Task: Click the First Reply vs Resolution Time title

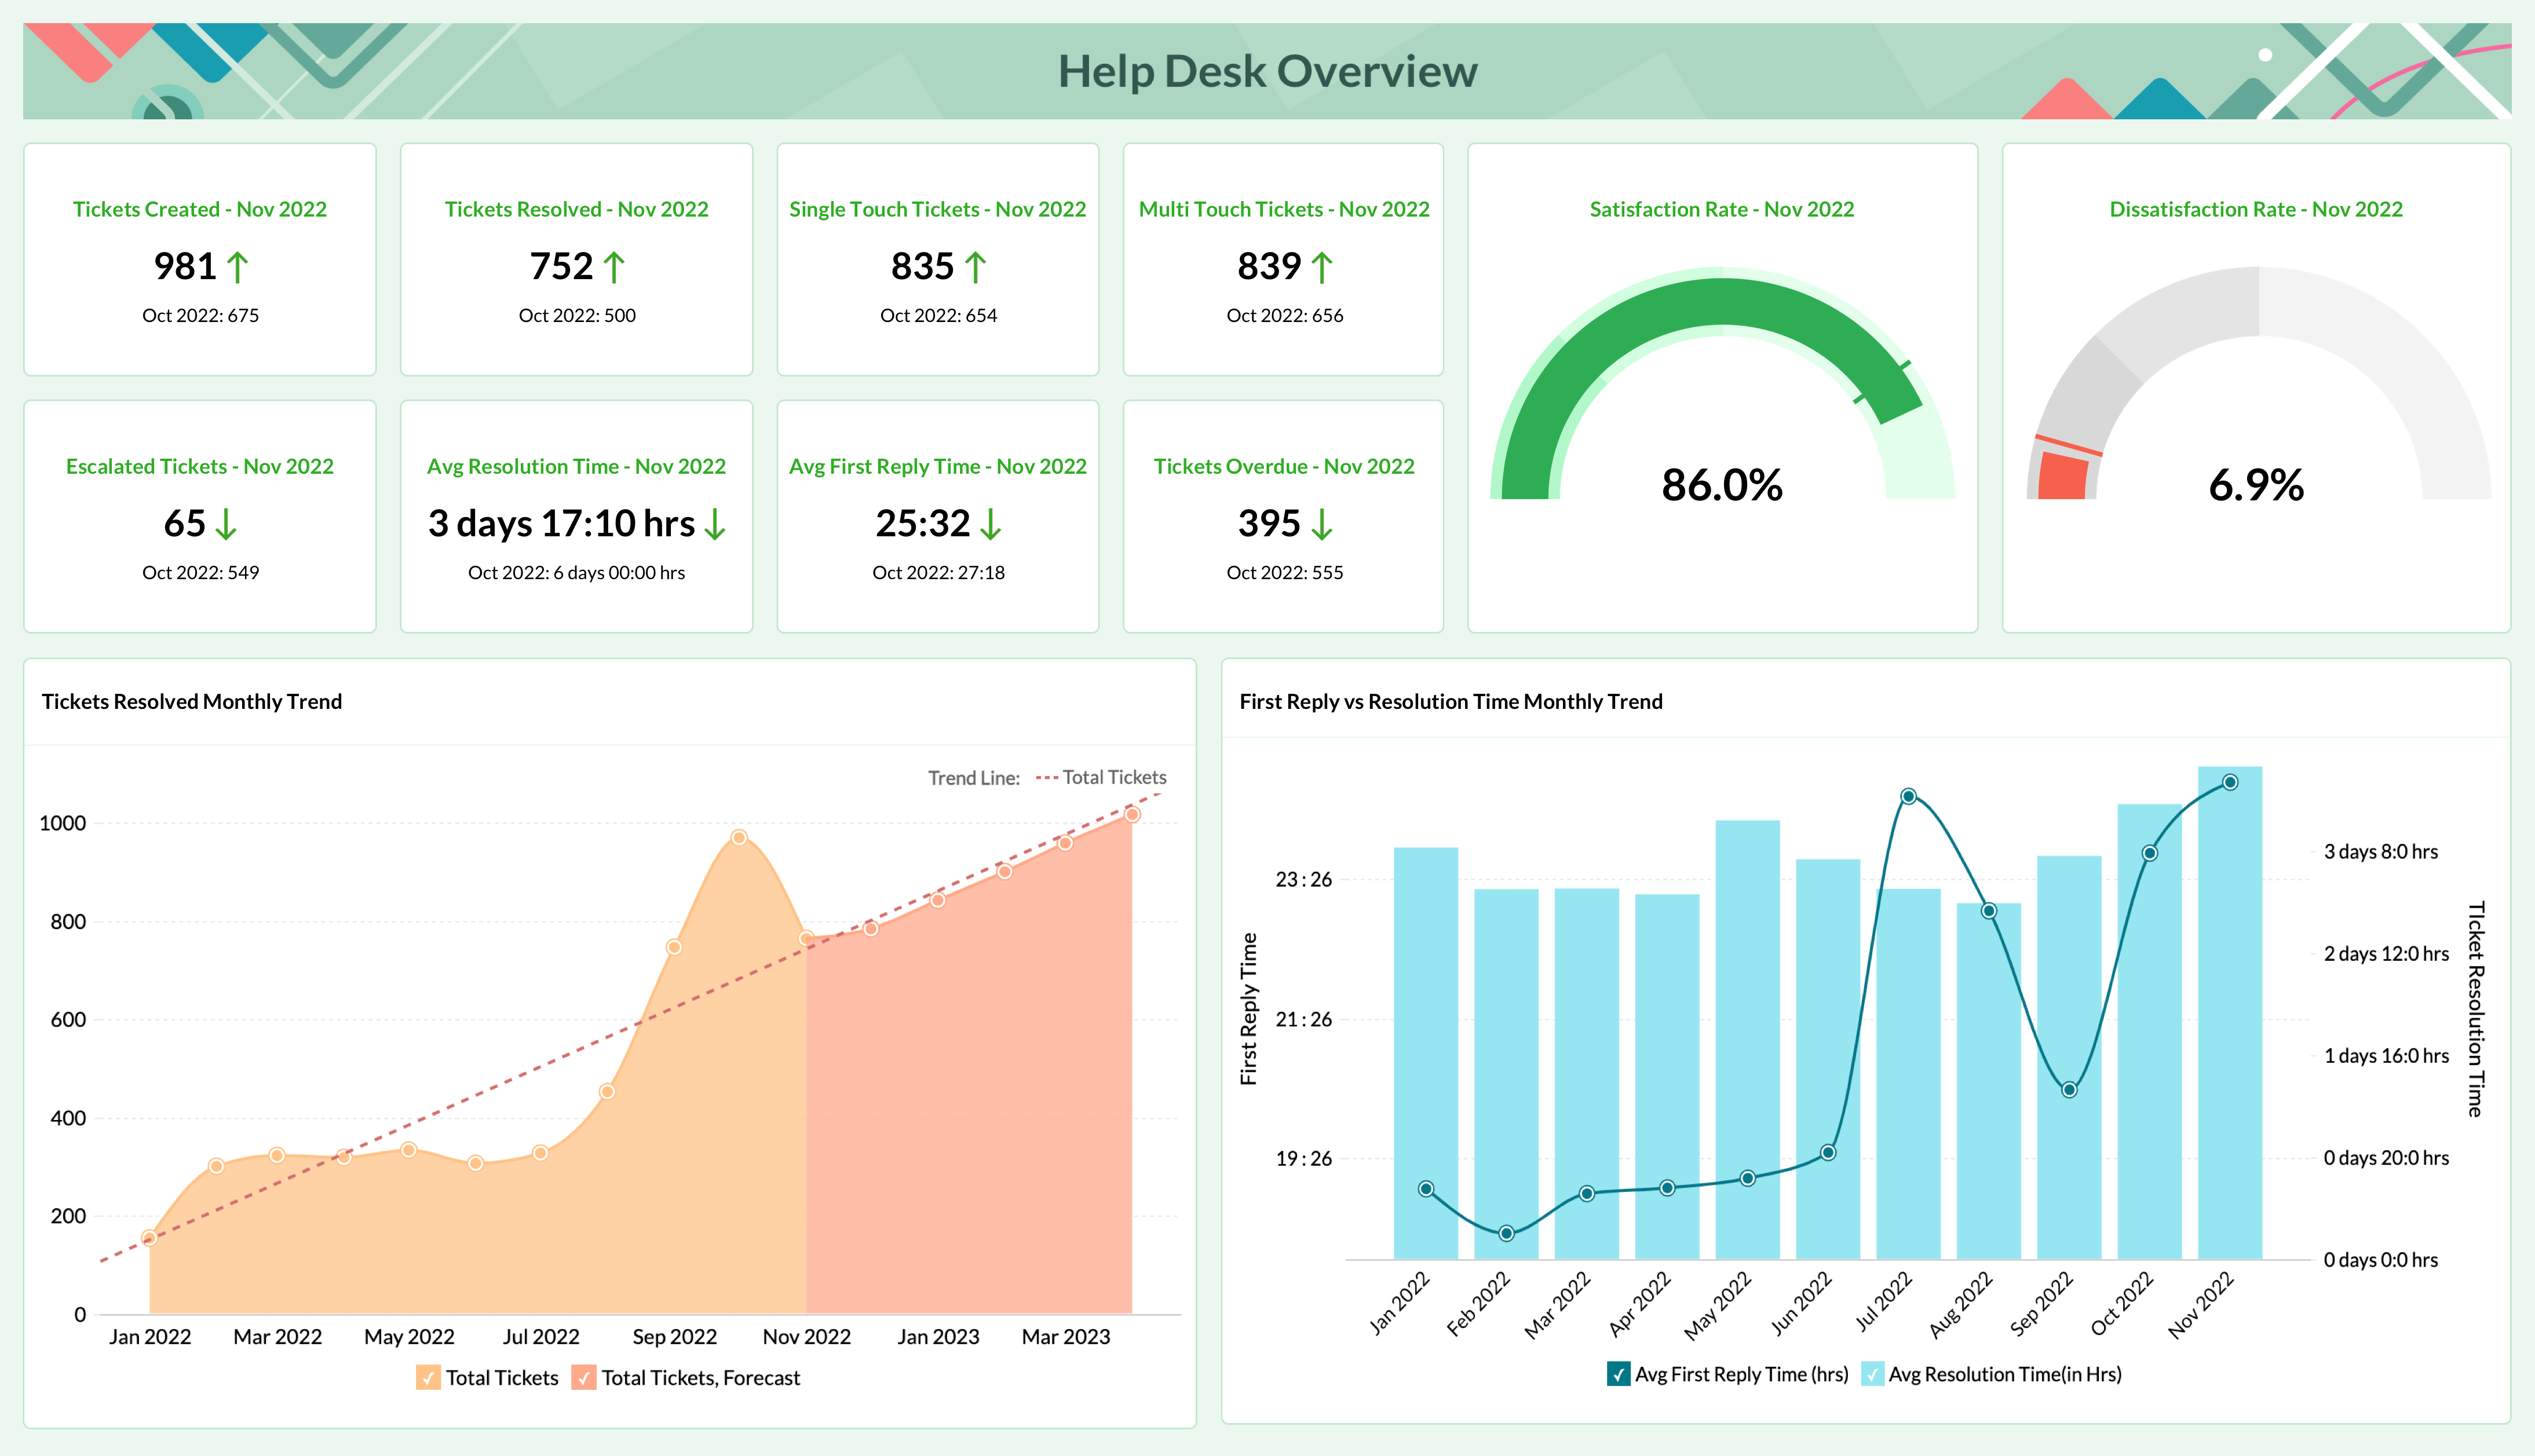Action: [x=1450, y=701]
